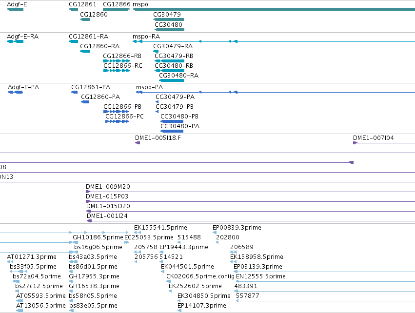
Task: Click the 205756 EST label
Action: tap(146, 257)
